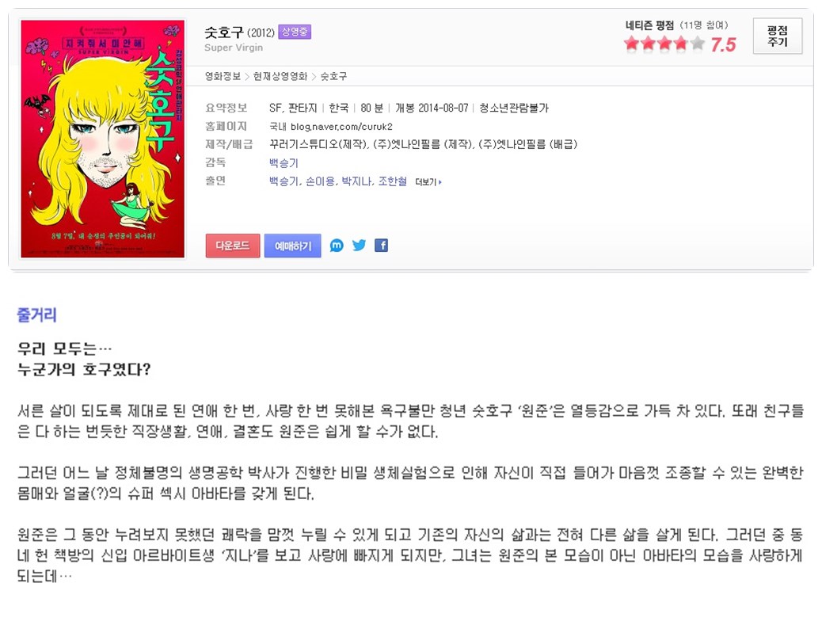The width and height of the screenshot is (822, 625).
Task: Open actress 박지나's profile link
Action: [356, 181]
